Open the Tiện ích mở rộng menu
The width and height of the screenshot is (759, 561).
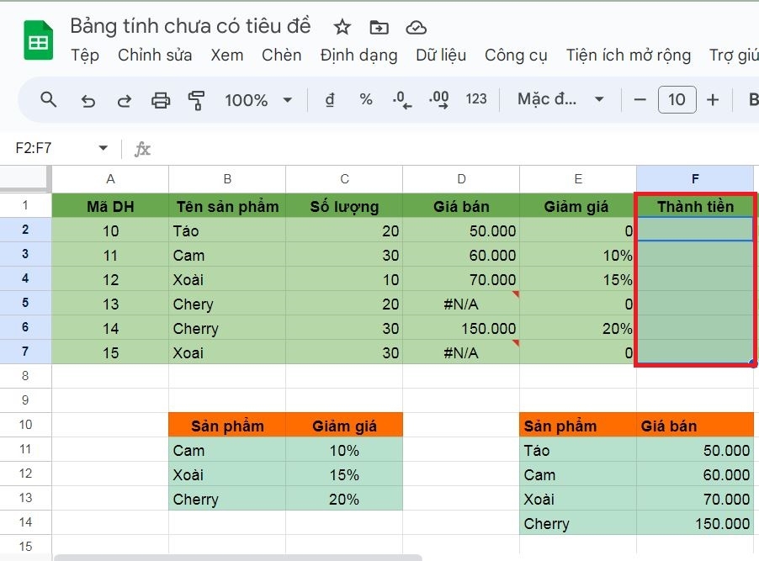click(629, 56)
